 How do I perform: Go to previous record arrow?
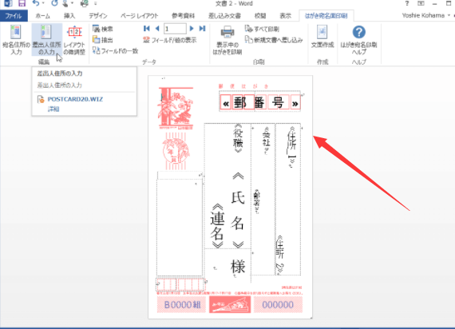(157, 29)
